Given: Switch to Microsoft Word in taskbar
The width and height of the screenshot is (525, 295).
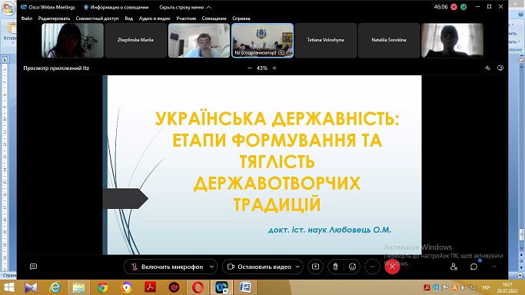Looking at the screenshot, I should [245, 287].
